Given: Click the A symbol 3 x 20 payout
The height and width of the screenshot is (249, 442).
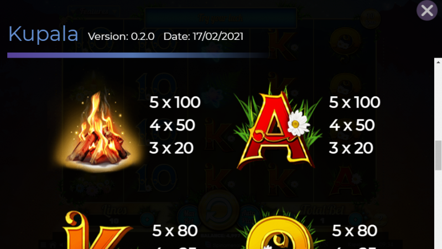Looking at the screenshot, I should click(351, 148).
